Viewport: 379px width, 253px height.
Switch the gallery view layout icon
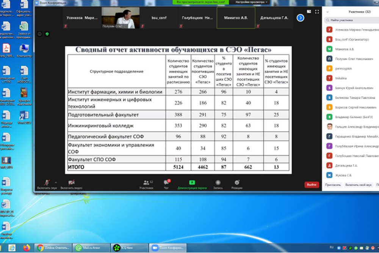tap(309, 11)
